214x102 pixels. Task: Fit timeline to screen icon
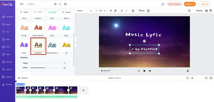[211, 78]
